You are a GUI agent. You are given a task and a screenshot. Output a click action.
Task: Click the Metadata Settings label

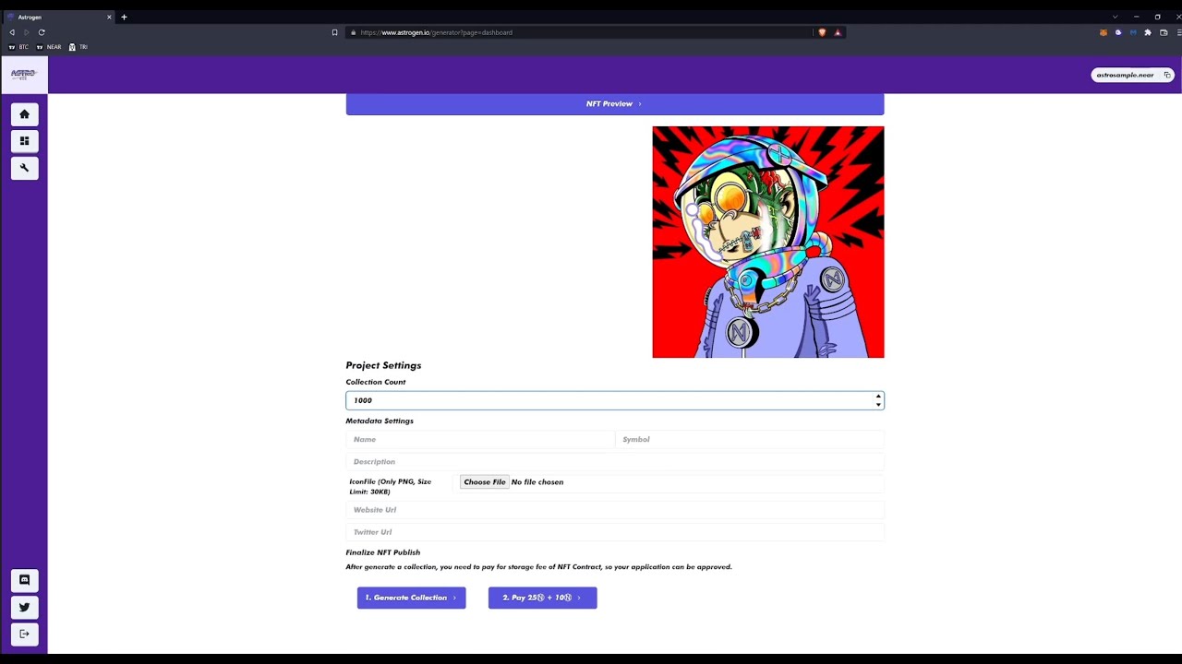[x=380, y=421]
